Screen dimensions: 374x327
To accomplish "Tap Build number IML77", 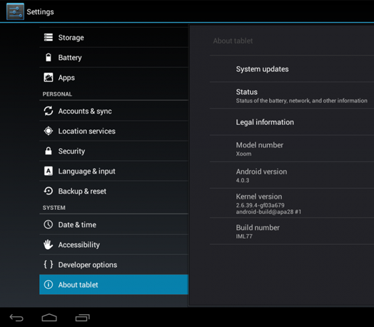I will (292, 231).
